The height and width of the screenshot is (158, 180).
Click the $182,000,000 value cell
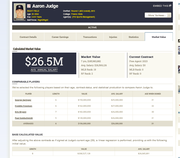84,112
